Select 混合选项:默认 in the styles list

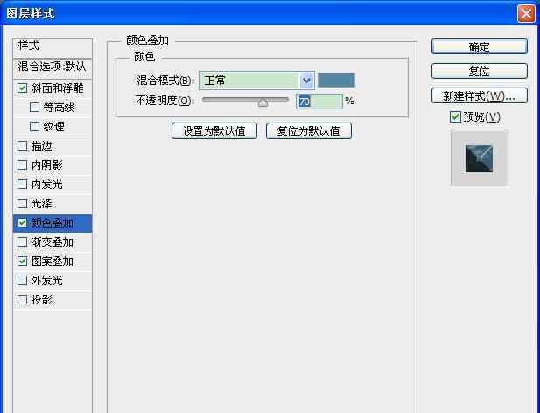[x=53, y=68]
